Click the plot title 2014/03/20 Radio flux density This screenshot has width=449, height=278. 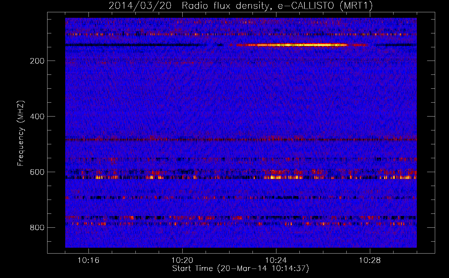[x=241, y=6]
